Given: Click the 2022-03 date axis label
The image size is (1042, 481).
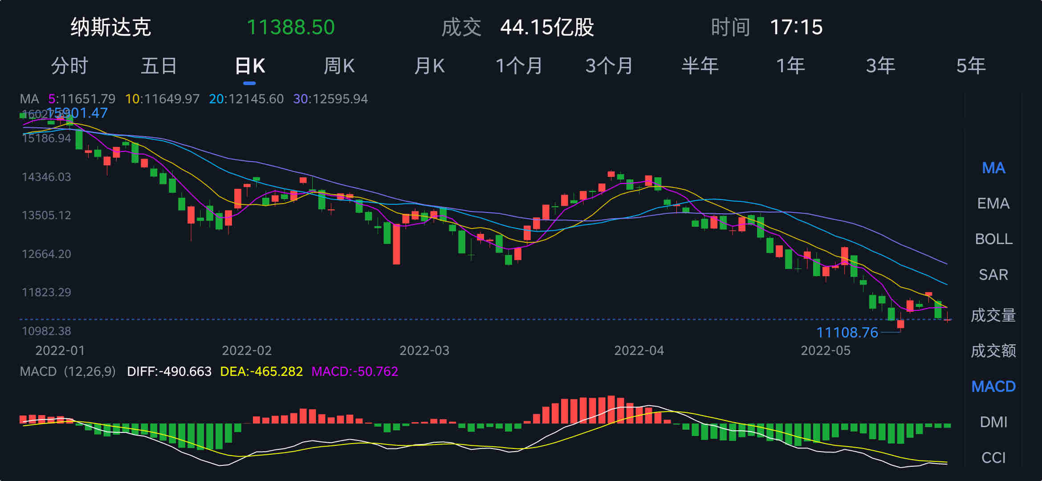Looking at the screenshot, I should pyautogui.click(x=424, y=351).
